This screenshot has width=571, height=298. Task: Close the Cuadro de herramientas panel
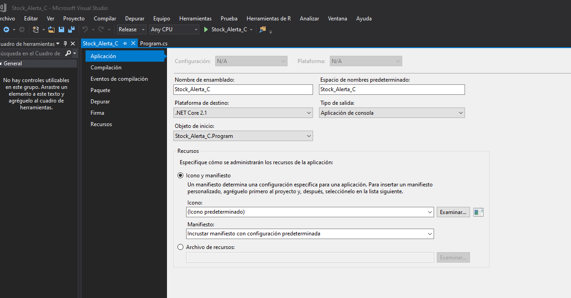click(73, 44)
